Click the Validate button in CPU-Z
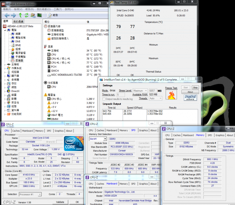Image resolution: width=235 pixels, height=205 pixels. (x=60, y=202)
